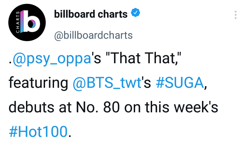Click the "'s" after the @BTS_twt mention

tap(146, 83)
